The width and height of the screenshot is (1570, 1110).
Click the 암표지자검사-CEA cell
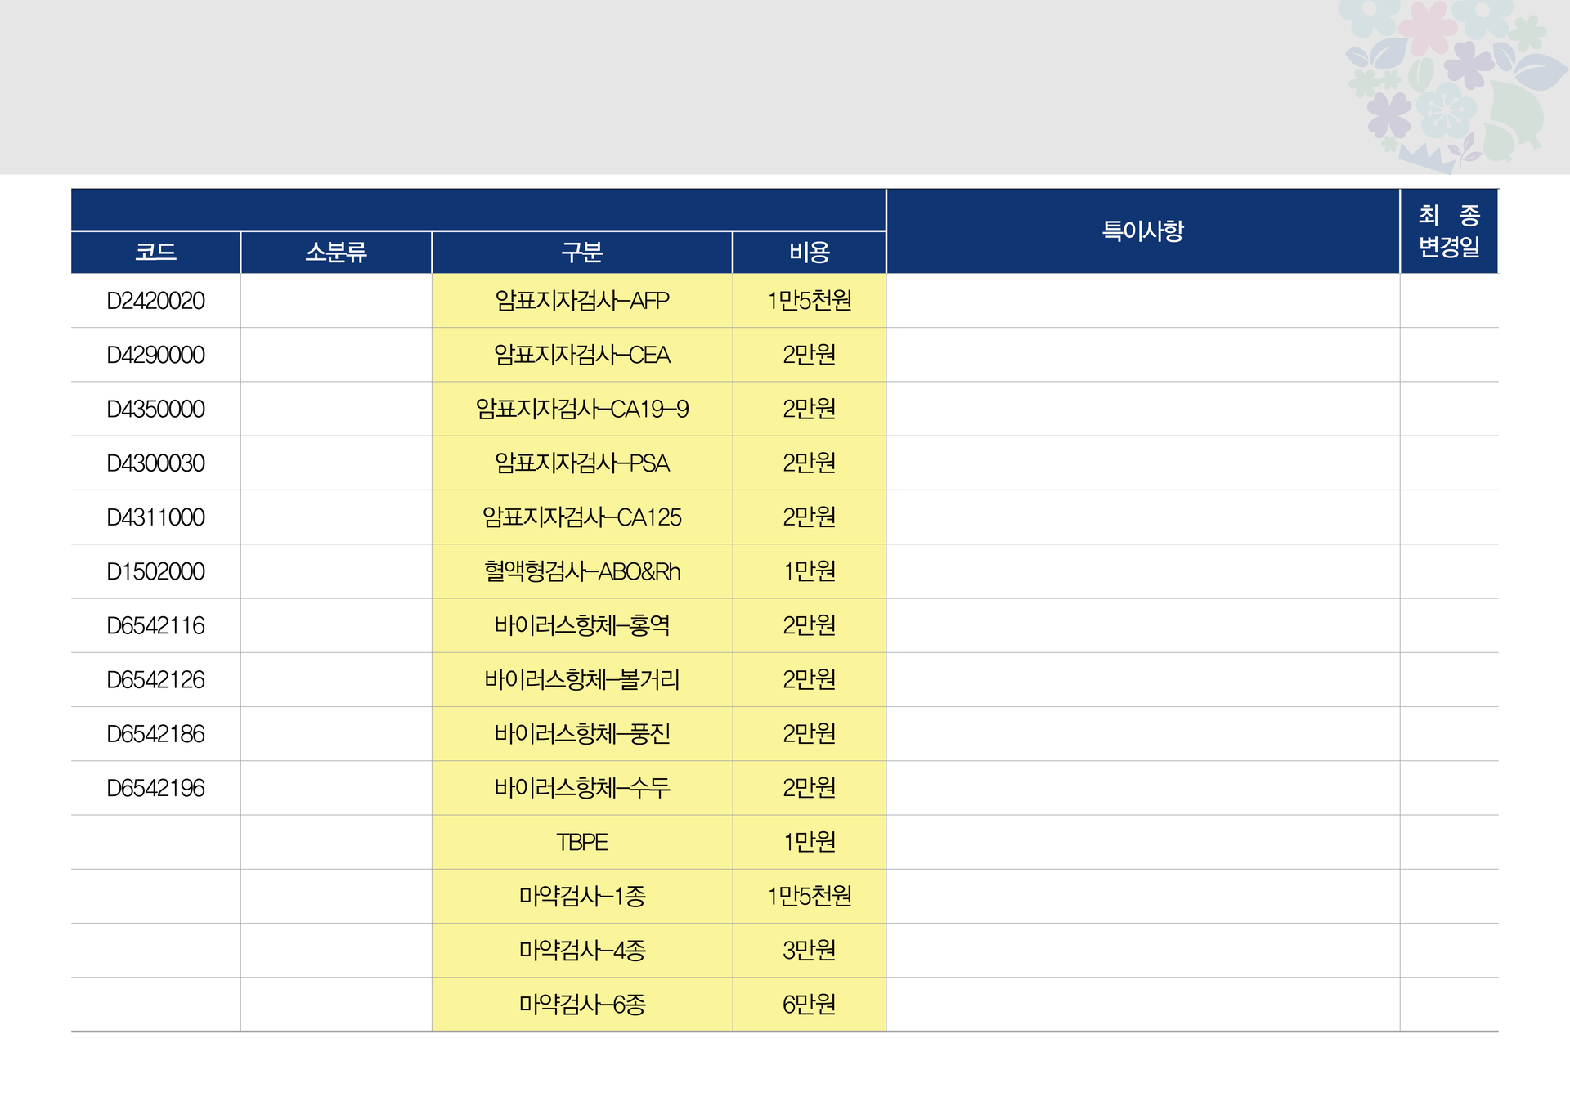point(582,355)
